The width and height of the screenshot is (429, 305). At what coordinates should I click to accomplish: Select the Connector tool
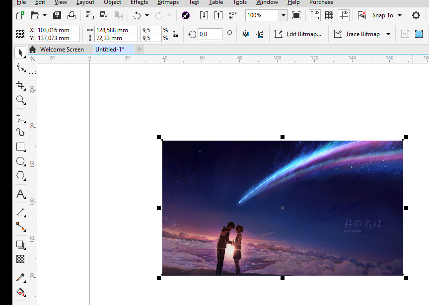click(x=20, y=227)
